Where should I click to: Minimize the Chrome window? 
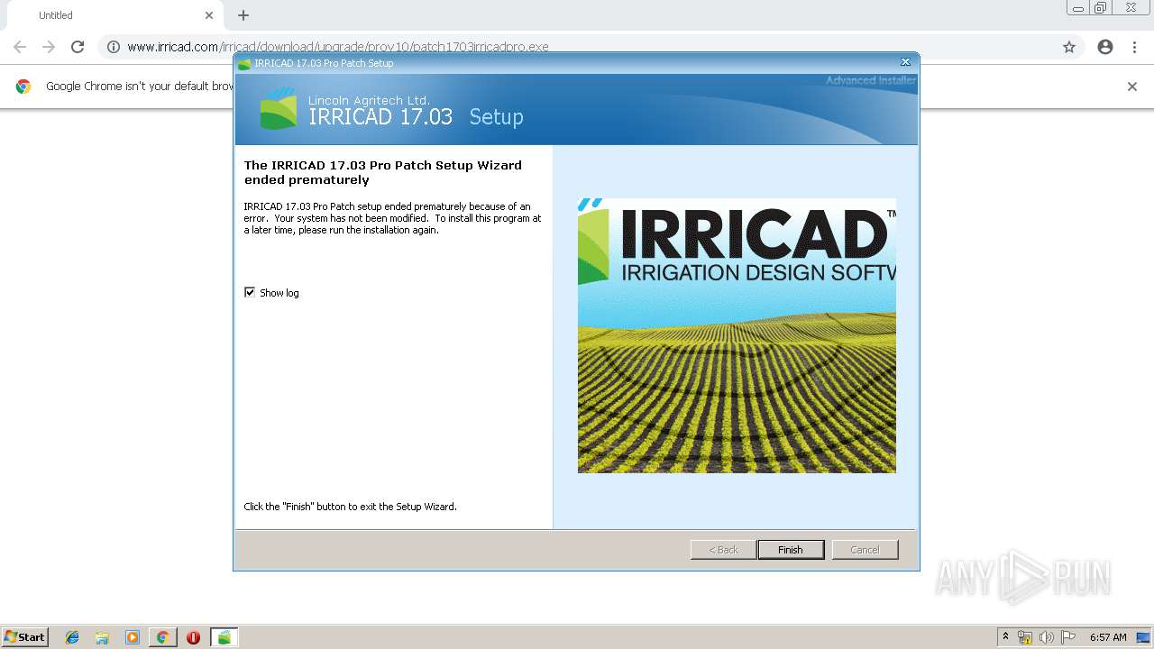coord(1078,8)
